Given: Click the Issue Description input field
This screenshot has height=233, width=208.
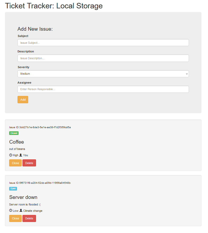Looking at the screenshot, I should [x=103, y=58].
